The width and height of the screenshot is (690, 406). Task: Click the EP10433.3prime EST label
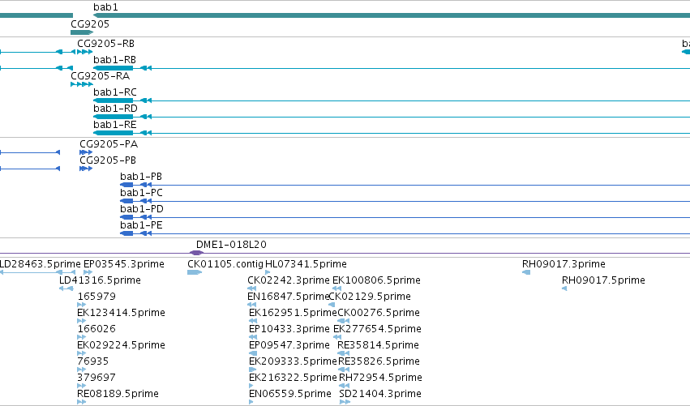pyautogui.click(x=289, y=329)
